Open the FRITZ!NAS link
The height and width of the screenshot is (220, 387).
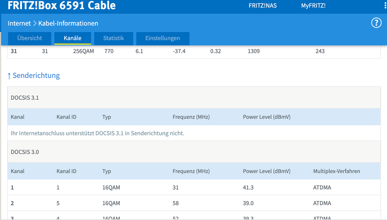[263, 6]
